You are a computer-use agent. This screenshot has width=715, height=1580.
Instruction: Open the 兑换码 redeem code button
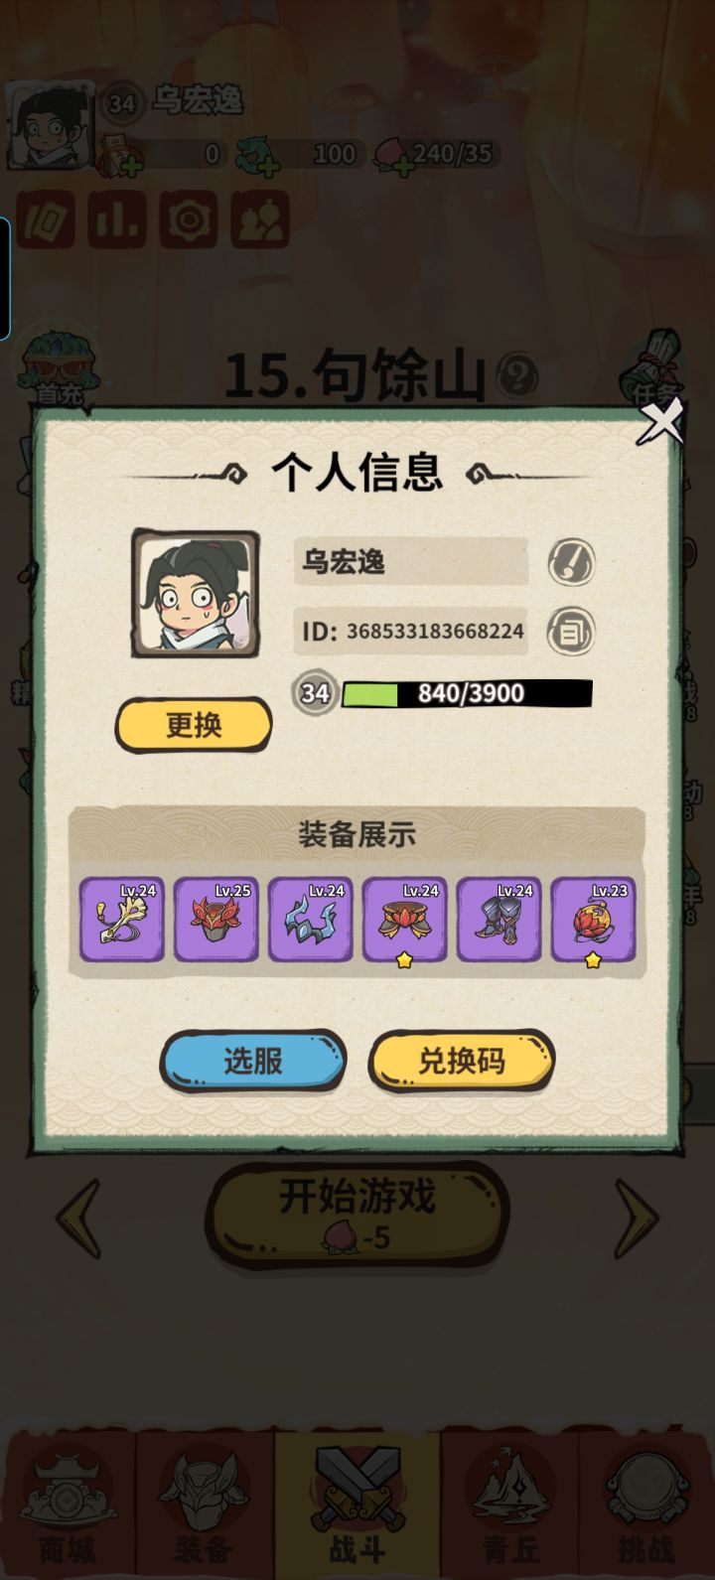tap(462, 1061)
